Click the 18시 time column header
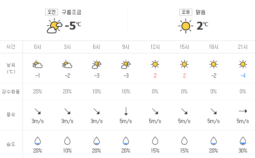Image resolution: width=255 pixels, height=158 pixels. click(214, 47)
